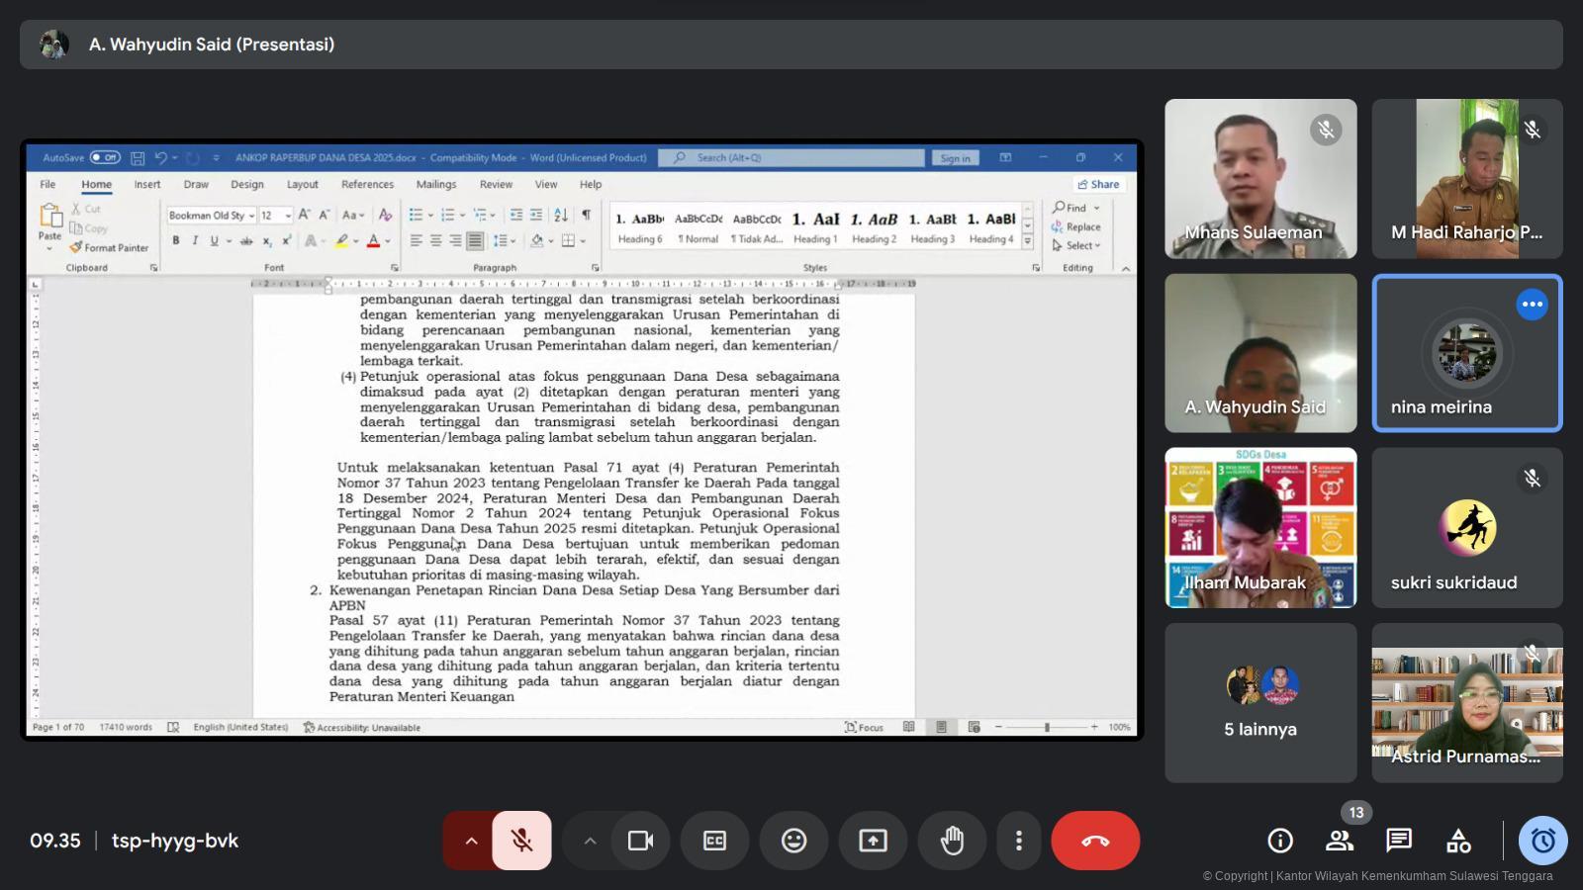Toggle Strikethrough formatting

point(246,240)
